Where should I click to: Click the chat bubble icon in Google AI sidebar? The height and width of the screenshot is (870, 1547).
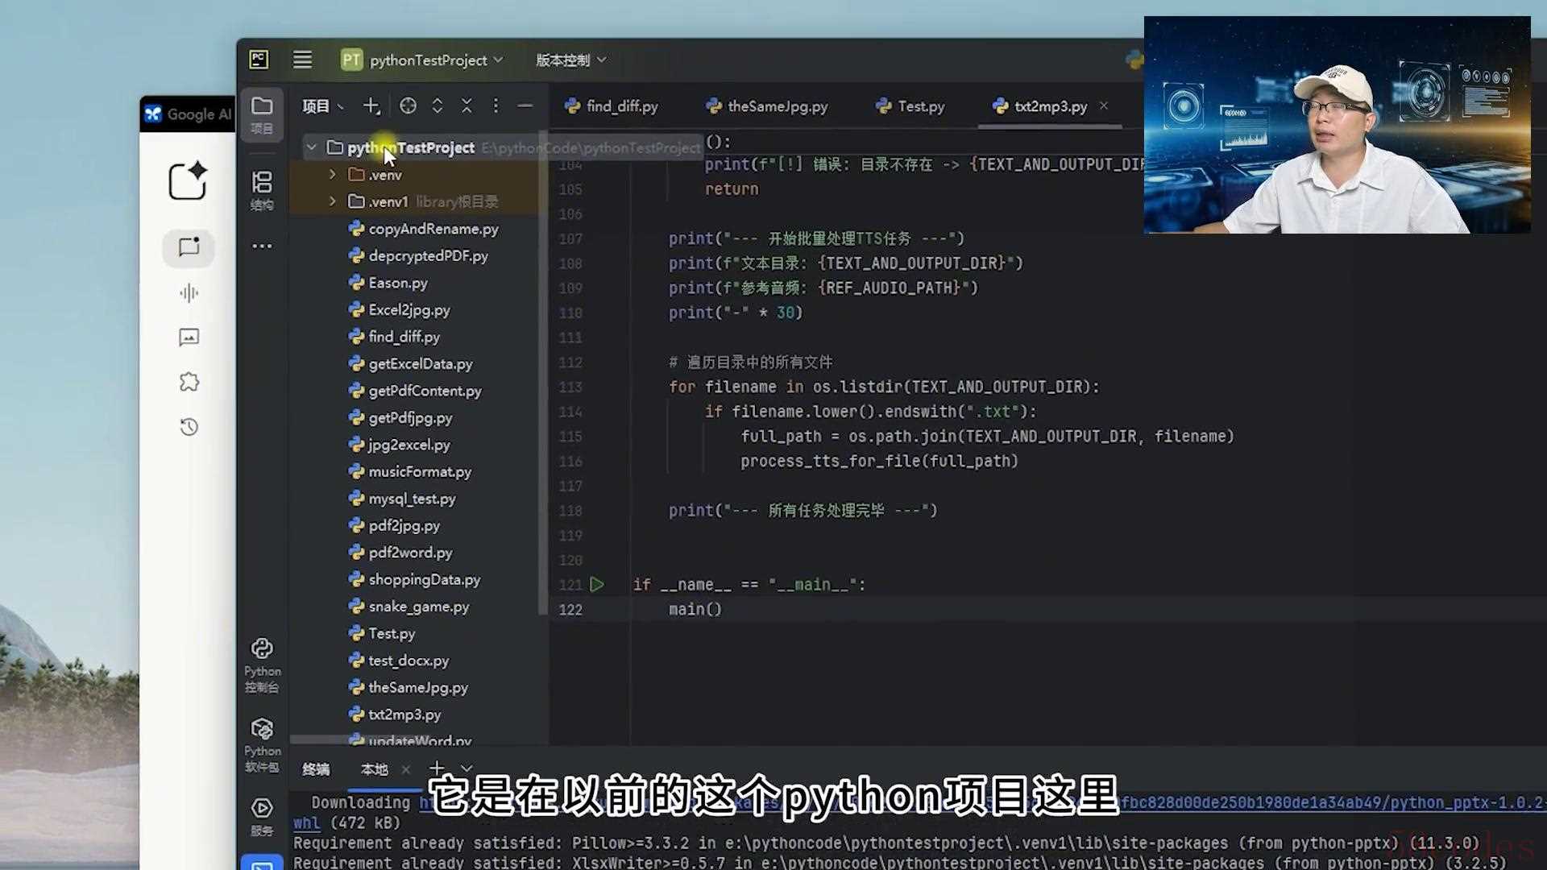(x=189, y=246)
